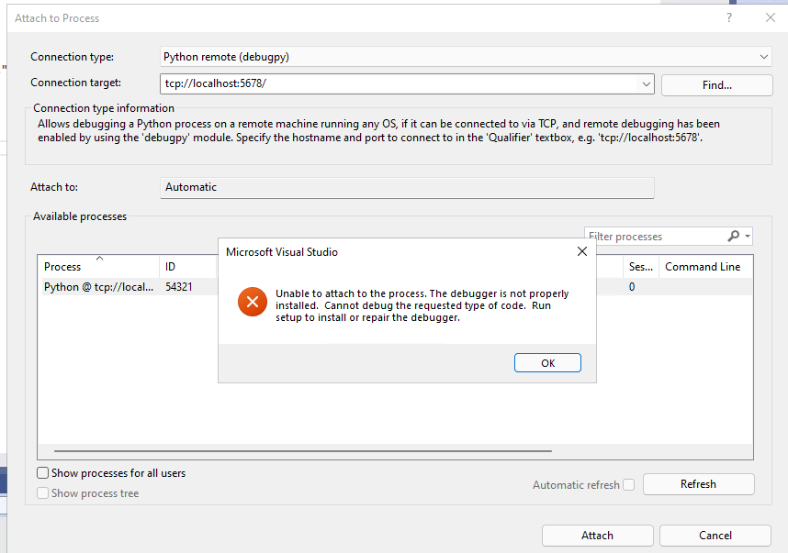Viewport: 788px width, 553px height.
Task: Click the Refresh button
Action: (x=698, y=483)
